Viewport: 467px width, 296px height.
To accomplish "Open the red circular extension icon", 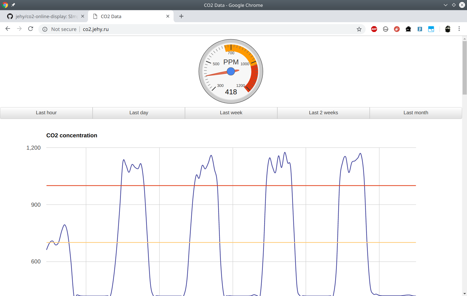I will (x=397, y=29).
